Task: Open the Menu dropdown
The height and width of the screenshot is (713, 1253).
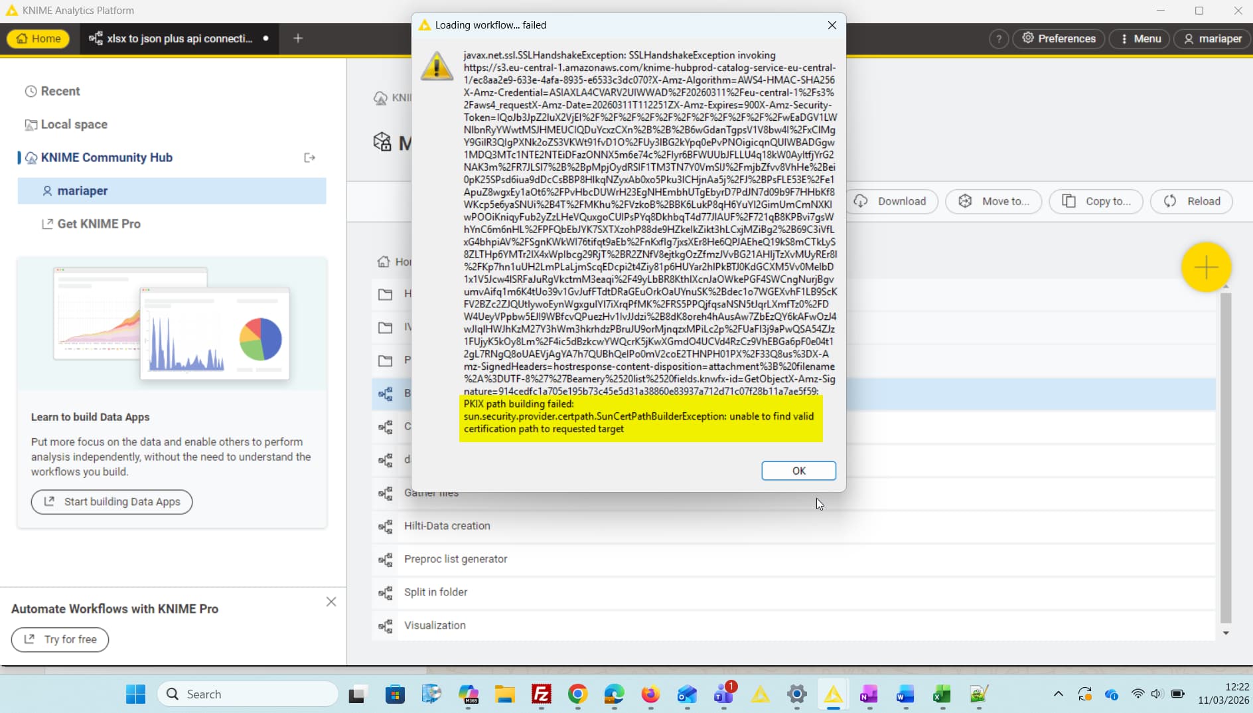Action: pyautogui.click(x=1140, y=39)
